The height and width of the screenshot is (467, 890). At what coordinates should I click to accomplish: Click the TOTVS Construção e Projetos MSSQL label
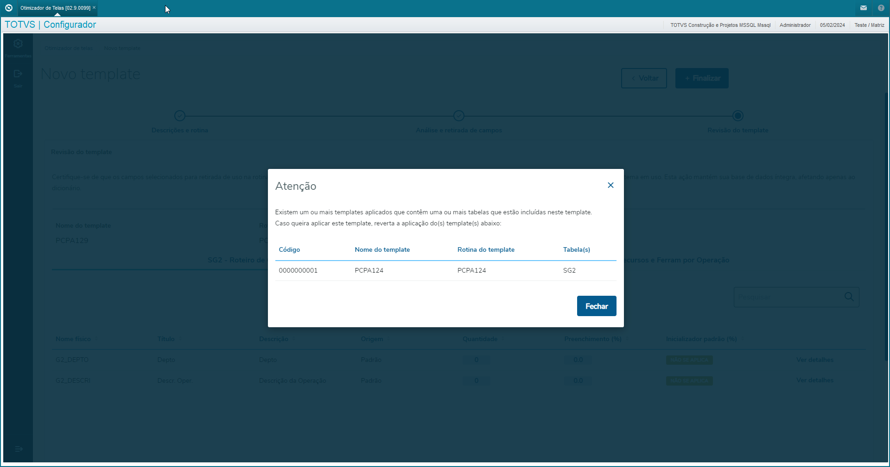tap(720, 25)
